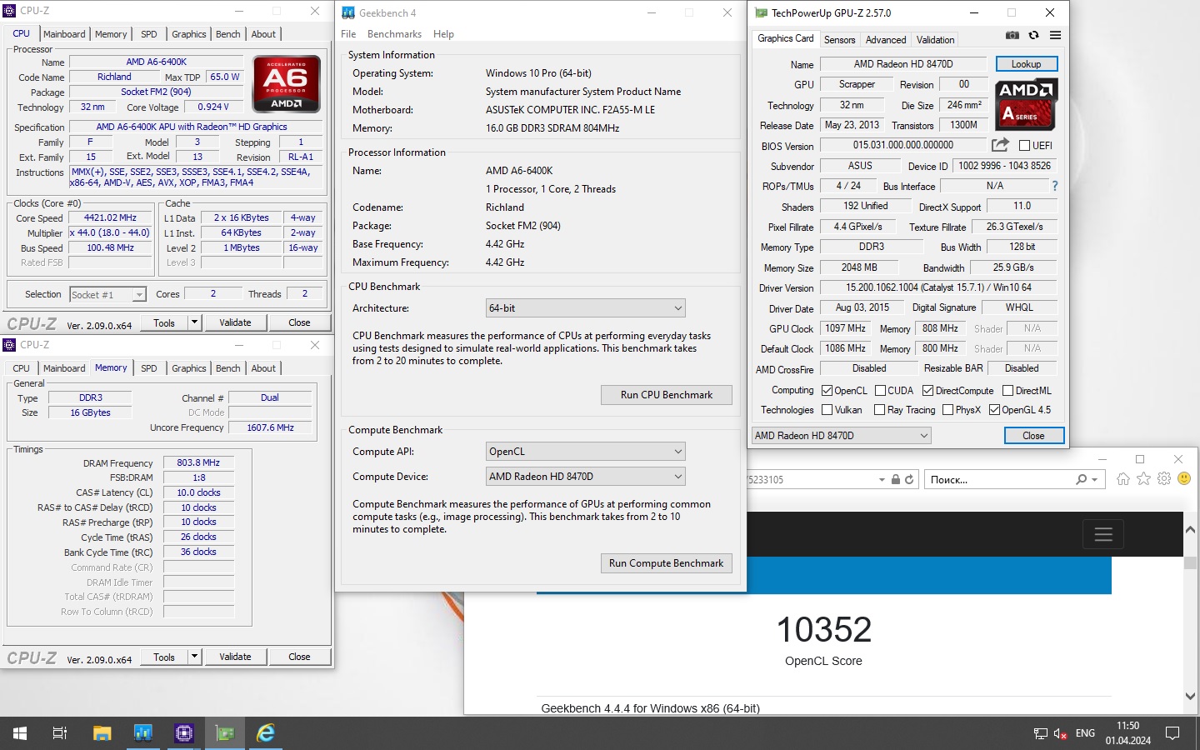Click Run Compute Benchmark button
Image resolution: width=1200 pixels, height=750 pixels.
click(667, 563)
